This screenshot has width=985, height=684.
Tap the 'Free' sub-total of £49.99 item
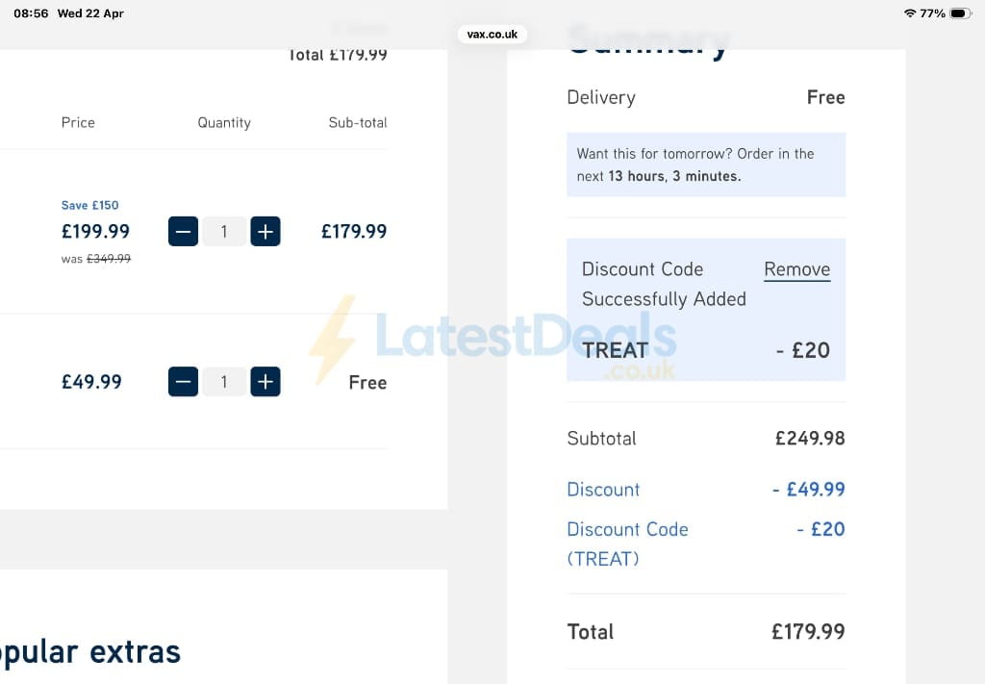point(367,382)
